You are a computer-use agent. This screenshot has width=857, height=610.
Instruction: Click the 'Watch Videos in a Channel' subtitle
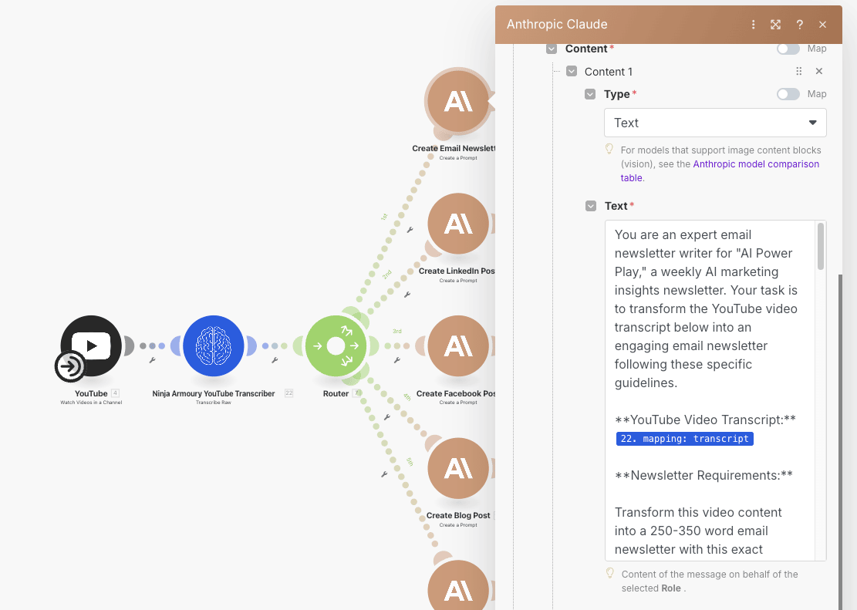pyautogui.click(x=91, y=403)
